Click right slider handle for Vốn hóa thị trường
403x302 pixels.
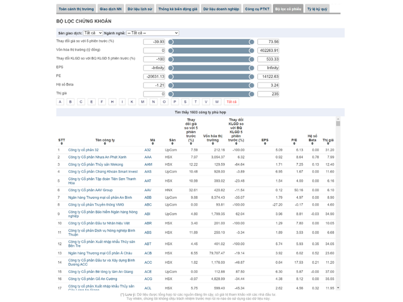pyautogui.click(x=251, y=51)
